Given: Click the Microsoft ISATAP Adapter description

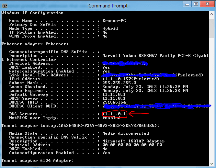Looking at the screenshot, I should pyautogui.click(x=133, y=141).
